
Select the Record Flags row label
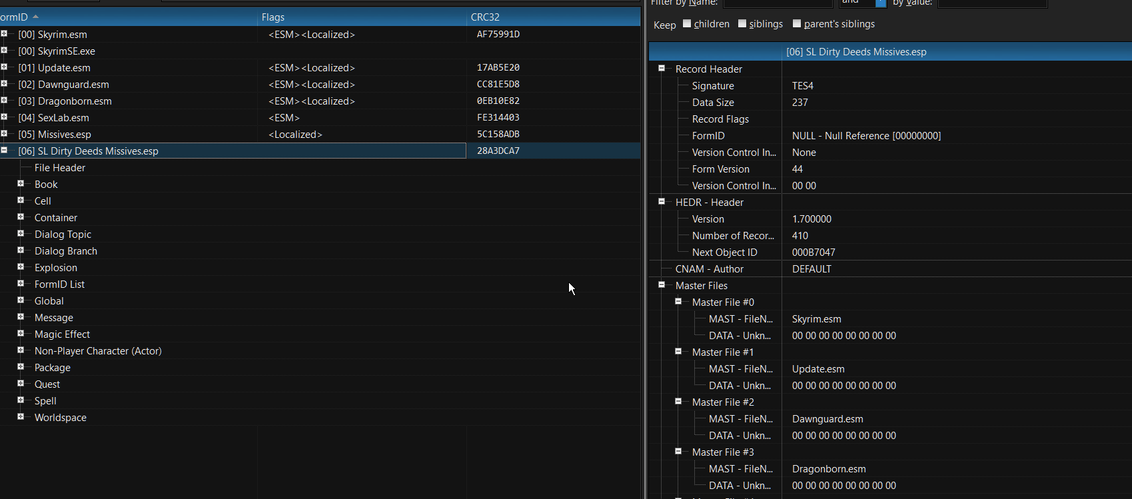point(720,119)
